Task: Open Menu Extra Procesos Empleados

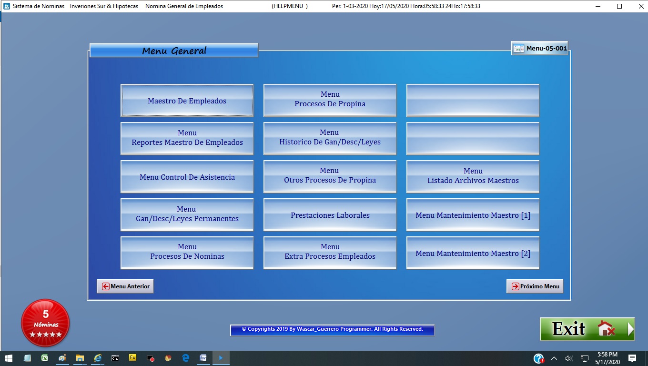Action: [330, 253]
